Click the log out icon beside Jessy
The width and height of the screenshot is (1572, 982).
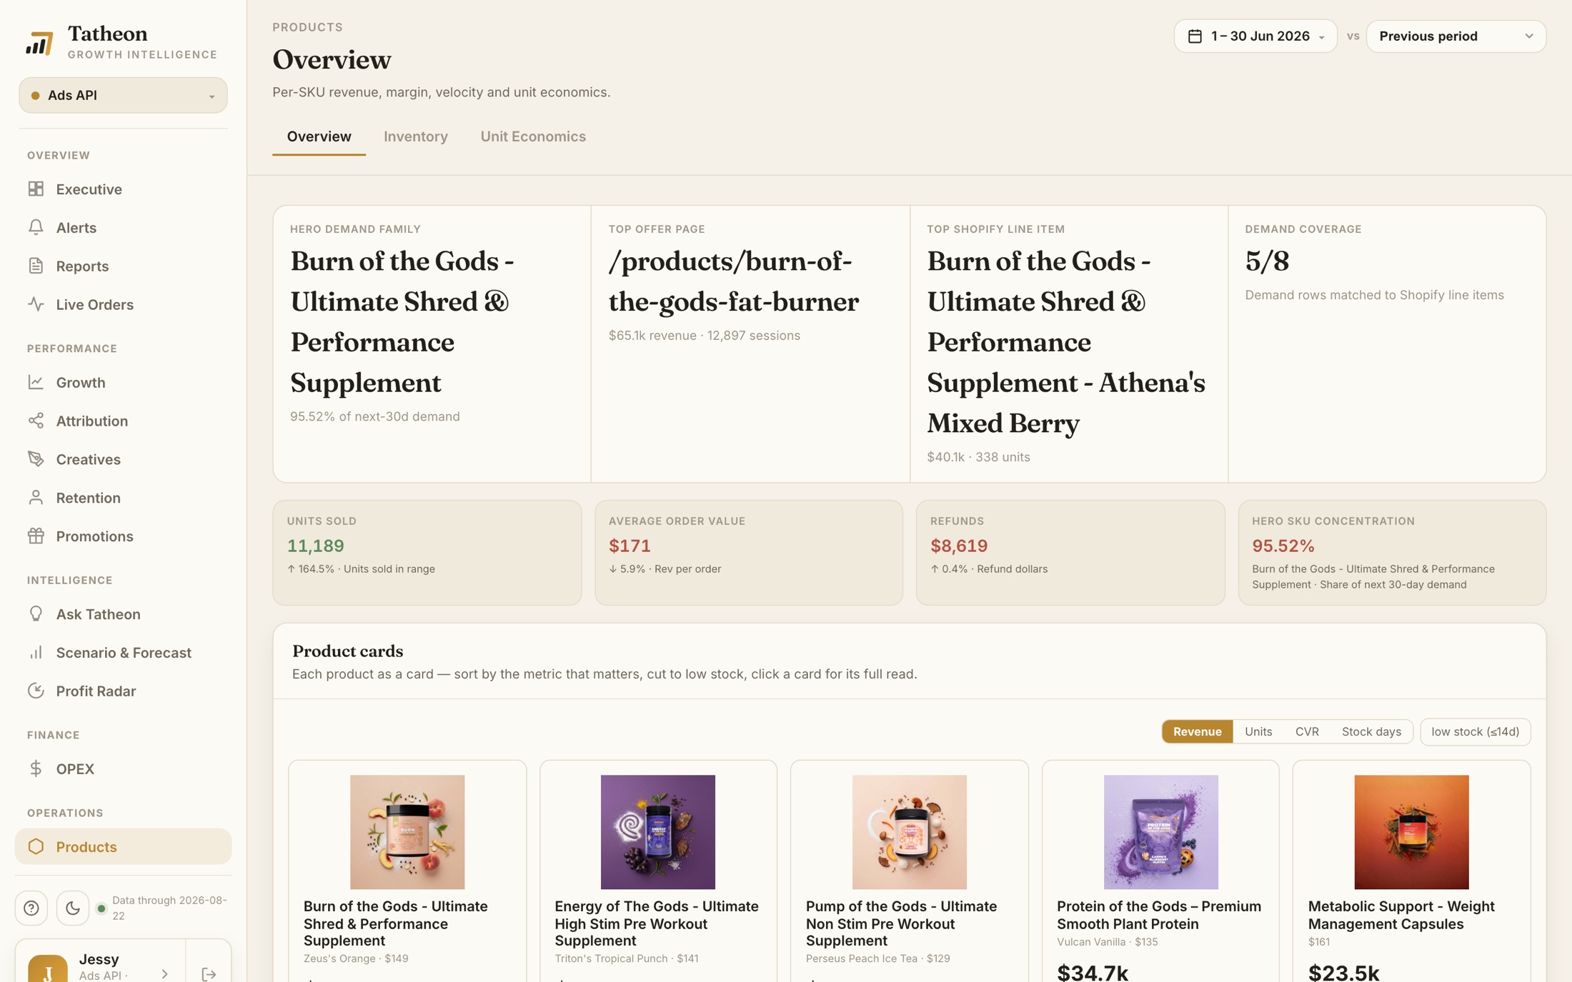click(209, 974)
